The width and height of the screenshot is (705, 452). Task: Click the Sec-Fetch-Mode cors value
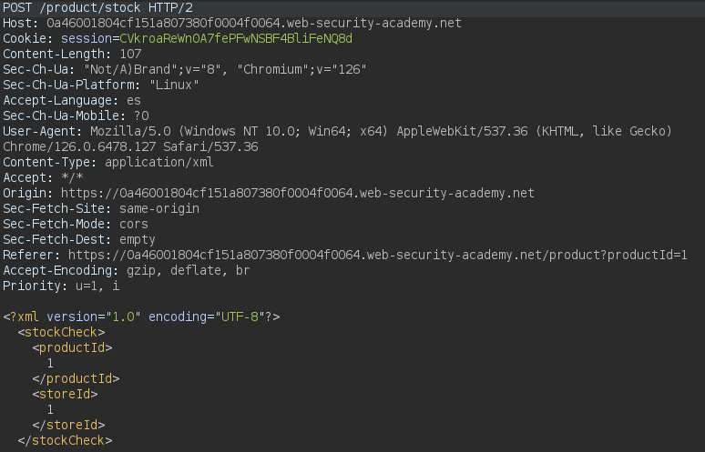click(x=134, y=224)
